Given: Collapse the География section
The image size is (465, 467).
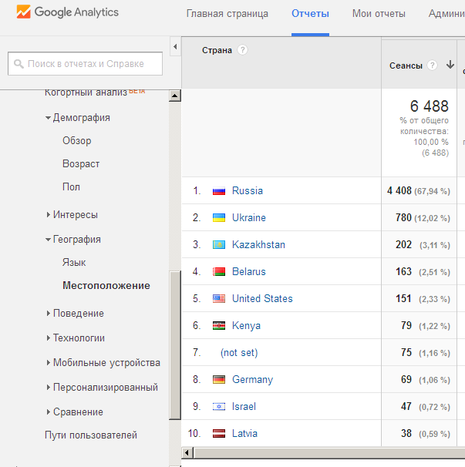Looking at the screenshot, I should pyautogui.click(x=48, y=240).
